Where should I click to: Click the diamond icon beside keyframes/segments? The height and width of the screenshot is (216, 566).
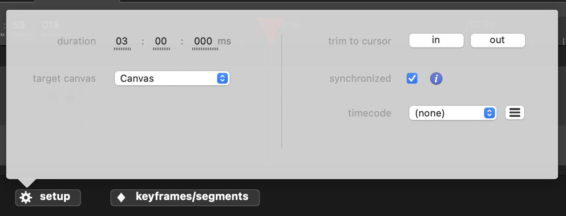tap(121, 197)
